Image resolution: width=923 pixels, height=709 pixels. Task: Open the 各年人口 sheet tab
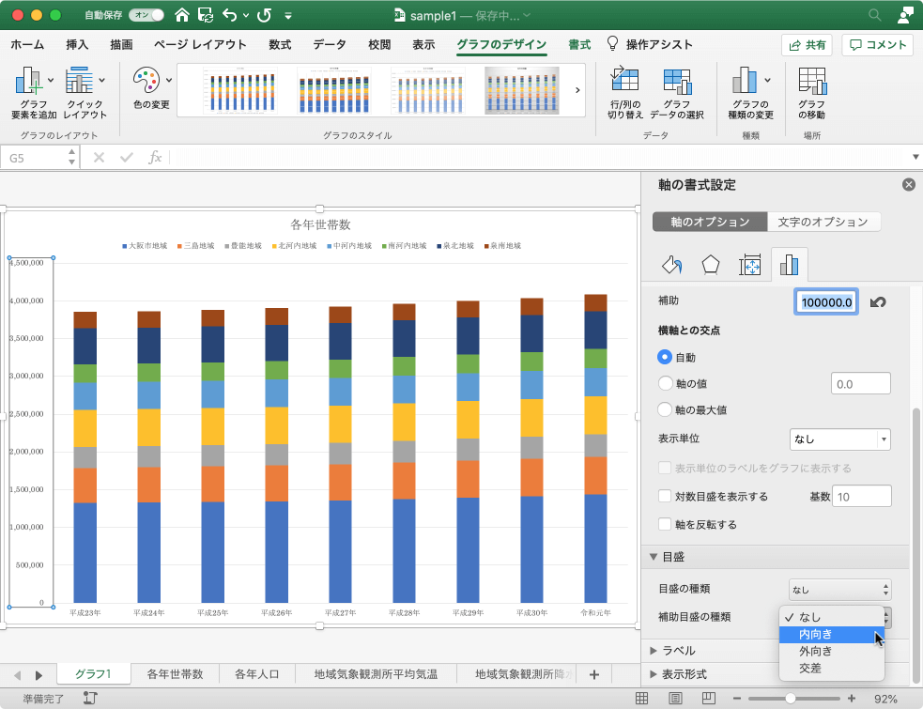256,673
